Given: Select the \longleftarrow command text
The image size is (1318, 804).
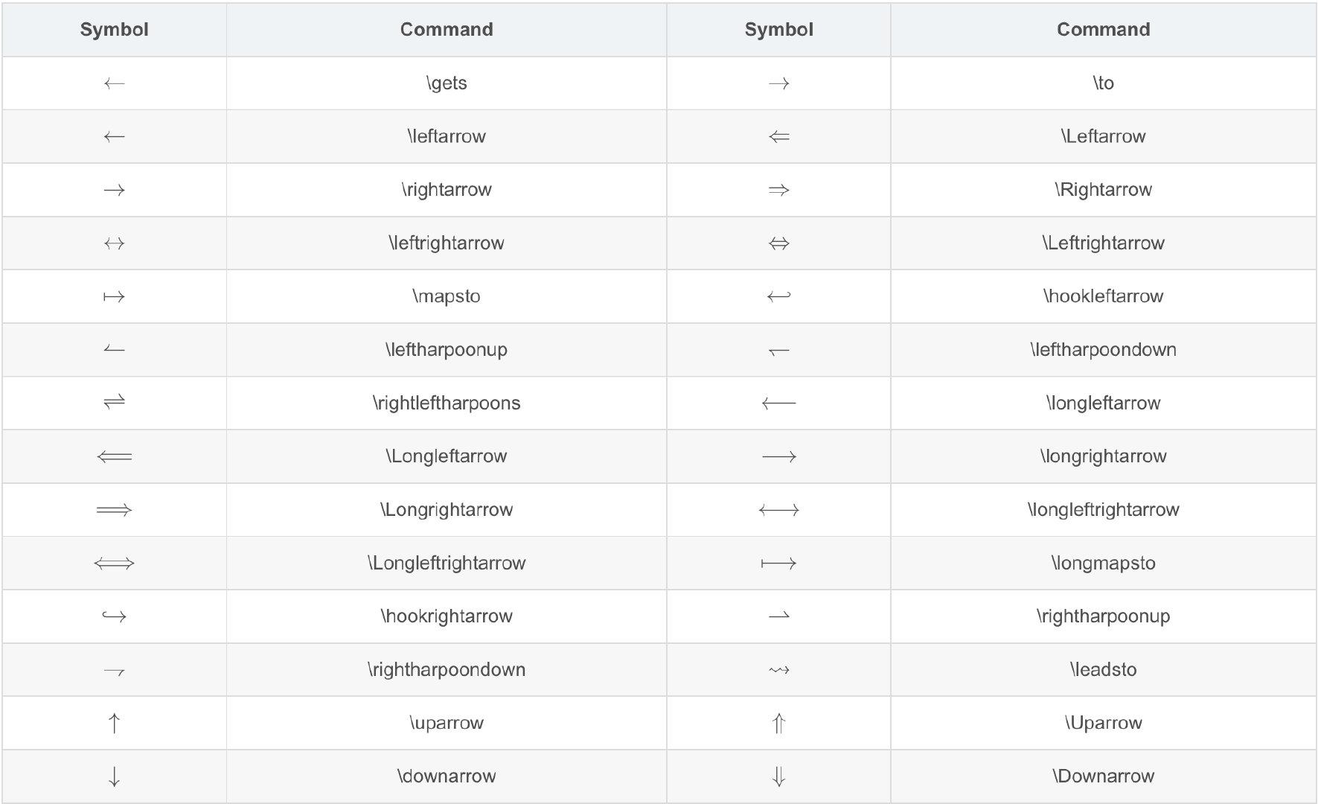Looking at the screenshot, I should [x=1103, y=403].
